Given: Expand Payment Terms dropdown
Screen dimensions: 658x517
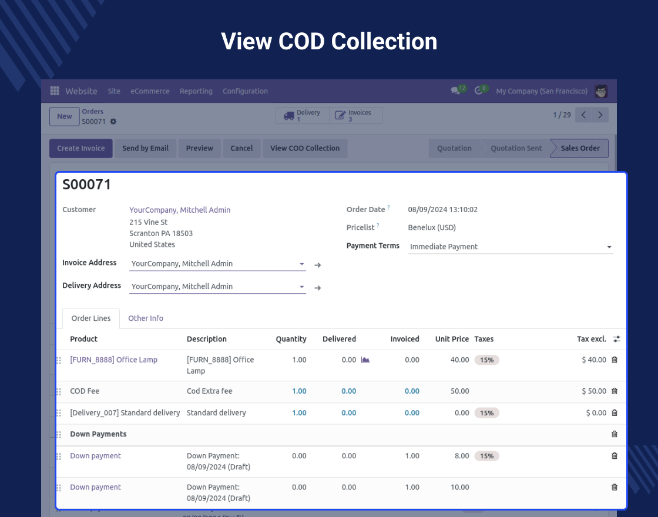Looking at the screenshot, I should click(x=609, y=247).
